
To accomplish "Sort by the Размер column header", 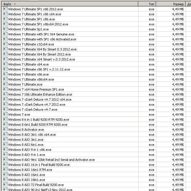I will coord(171,4).
